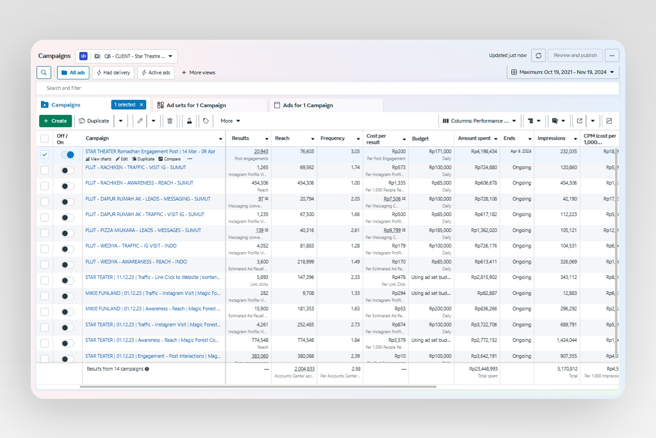The image size is (656, 438).
Task: Enable the PLUT - RACHIKEN - TRAFFIC campaign toggle
Action: [67, 171]
